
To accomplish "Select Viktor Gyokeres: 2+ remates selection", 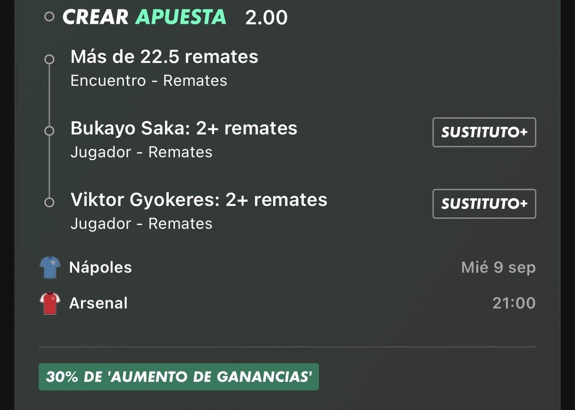I will point(199,200).
